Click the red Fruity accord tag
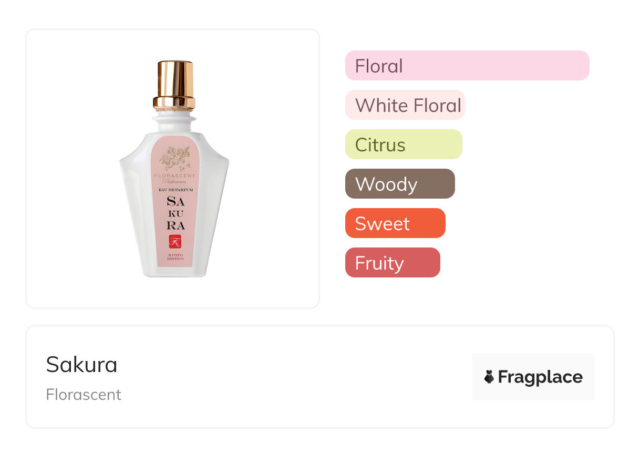This screenshot has width=640, height=454. click(x=392, y=263)
